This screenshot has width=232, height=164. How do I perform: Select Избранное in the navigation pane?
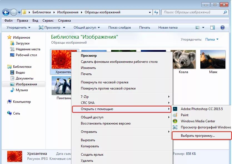[x=19, y=38]
